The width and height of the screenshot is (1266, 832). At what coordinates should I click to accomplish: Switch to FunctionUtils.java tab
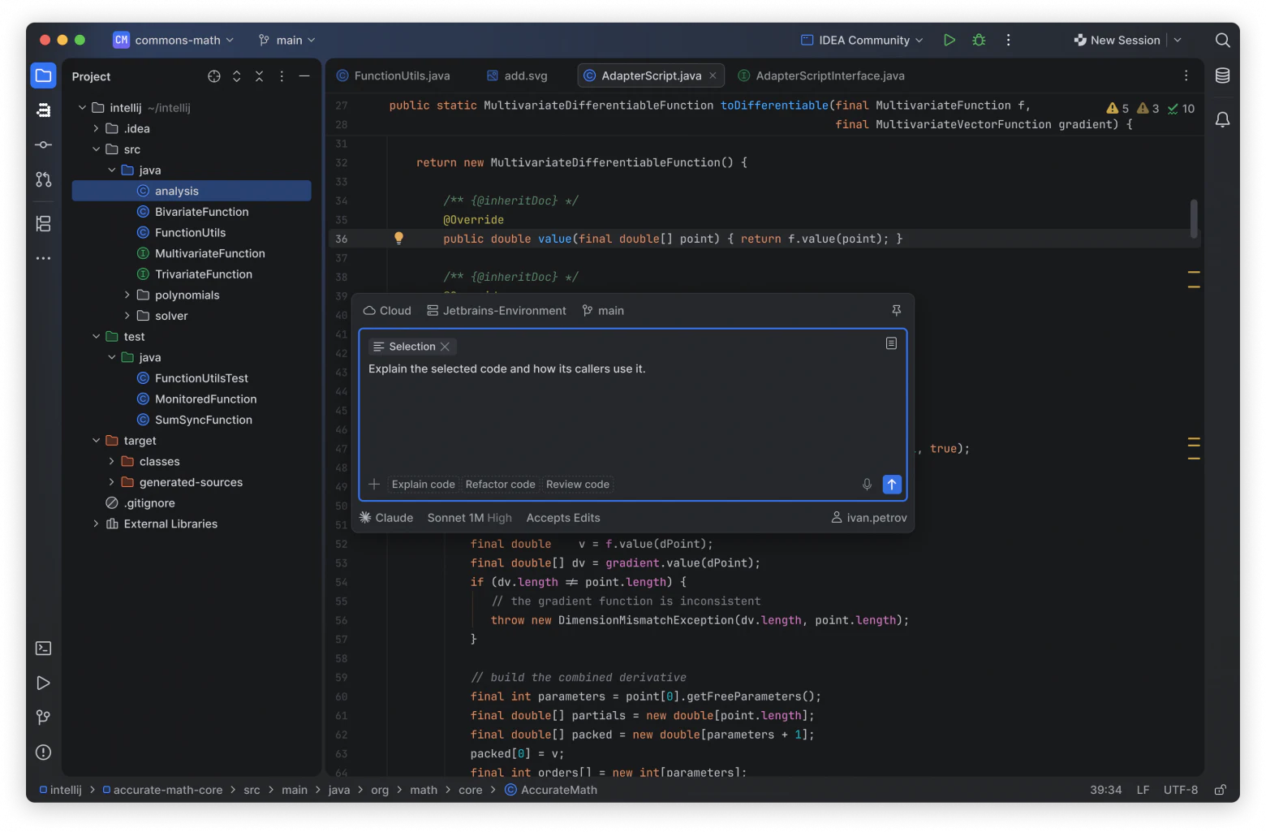click(x=394, y=75)
